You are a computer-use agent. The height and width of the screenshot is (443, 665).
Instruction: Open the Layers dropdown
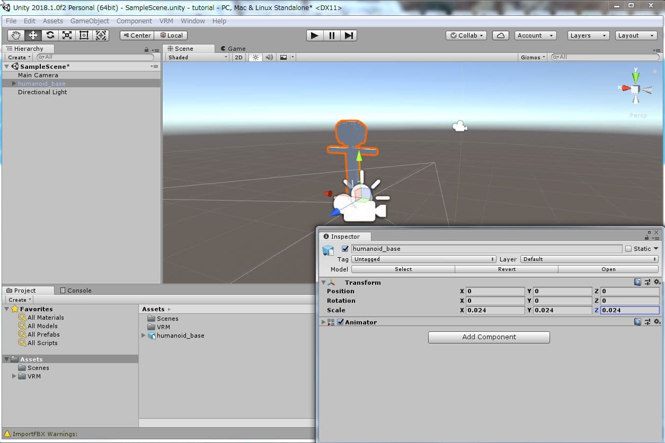[588, 35]
